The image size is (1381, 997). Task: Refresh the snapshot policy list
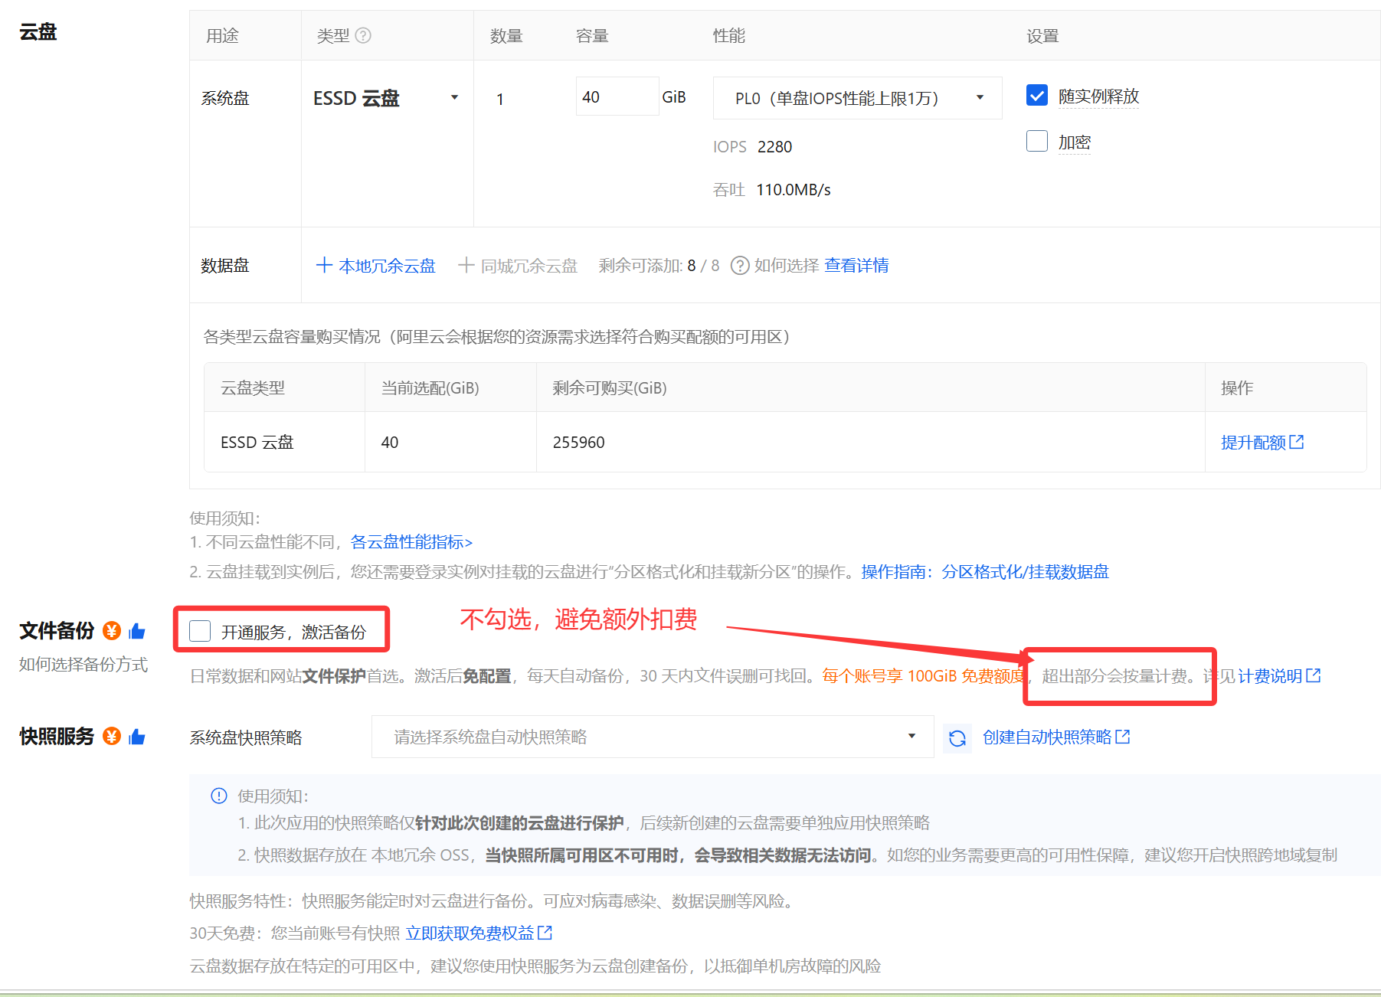click(957, 738)
